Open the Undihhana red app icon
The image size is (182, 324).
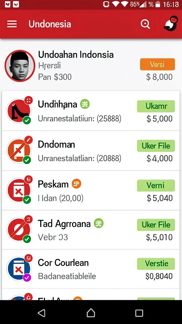[x=19, y=110]
